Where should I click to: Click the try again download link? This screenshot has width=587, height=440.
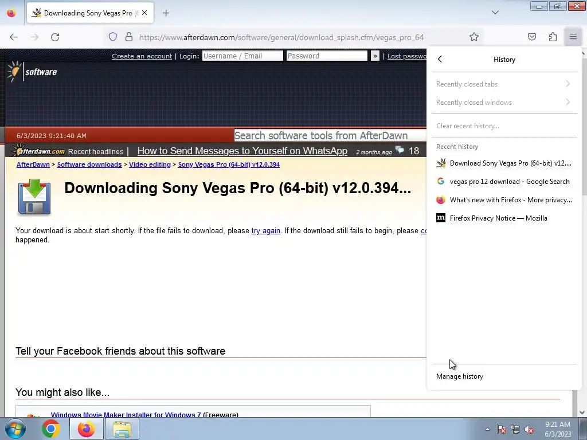click(x=266, y=230)
